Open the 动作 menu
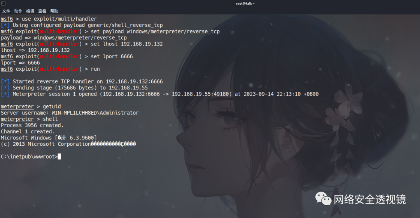 pyautogui.click(x=18, y=11)
